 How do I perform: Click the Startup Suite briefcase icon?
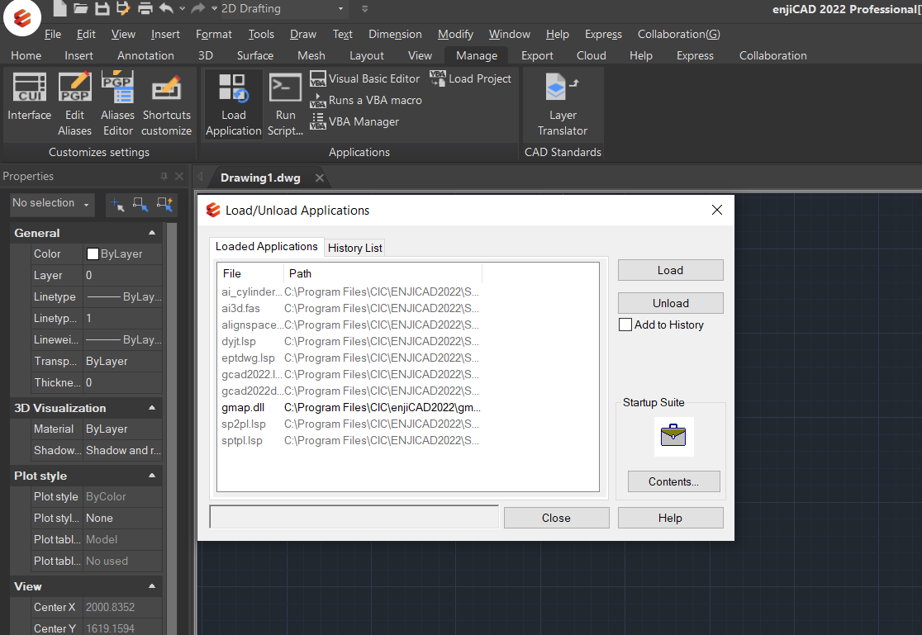pos(673,436)
